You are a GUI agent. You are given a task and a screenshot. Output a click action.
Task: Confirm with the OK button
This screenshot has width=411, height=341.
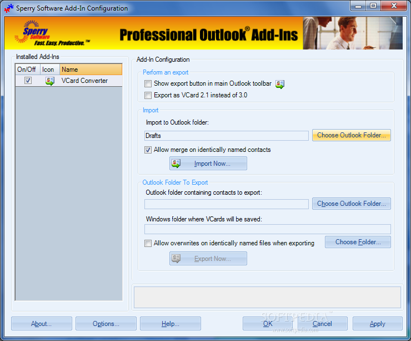click(268, 323)
